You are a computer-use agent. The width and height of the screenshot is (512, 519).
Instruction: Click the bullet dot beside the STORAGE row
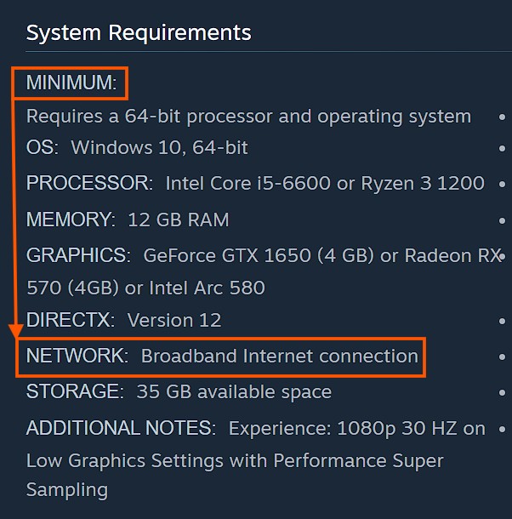click(502, 393)
